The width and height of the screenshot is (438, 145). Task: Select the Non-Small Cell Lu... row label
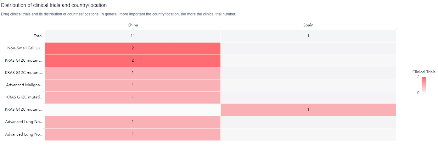click(25, 48)
